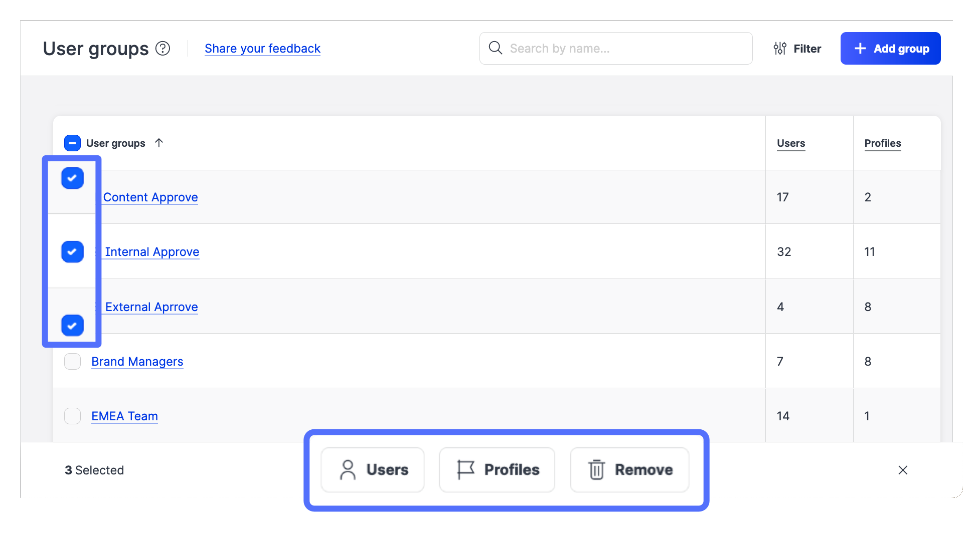Uncheck the External Aprrove checkbox

coord(72,326)
